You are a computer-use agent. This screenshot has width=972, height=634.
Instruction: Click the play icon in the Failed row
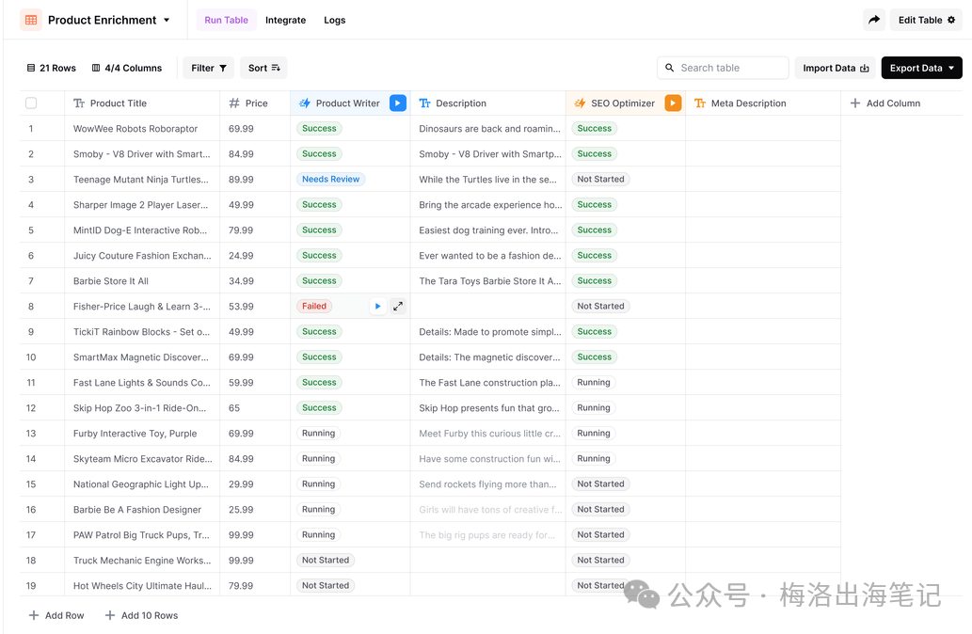[377, 307]
